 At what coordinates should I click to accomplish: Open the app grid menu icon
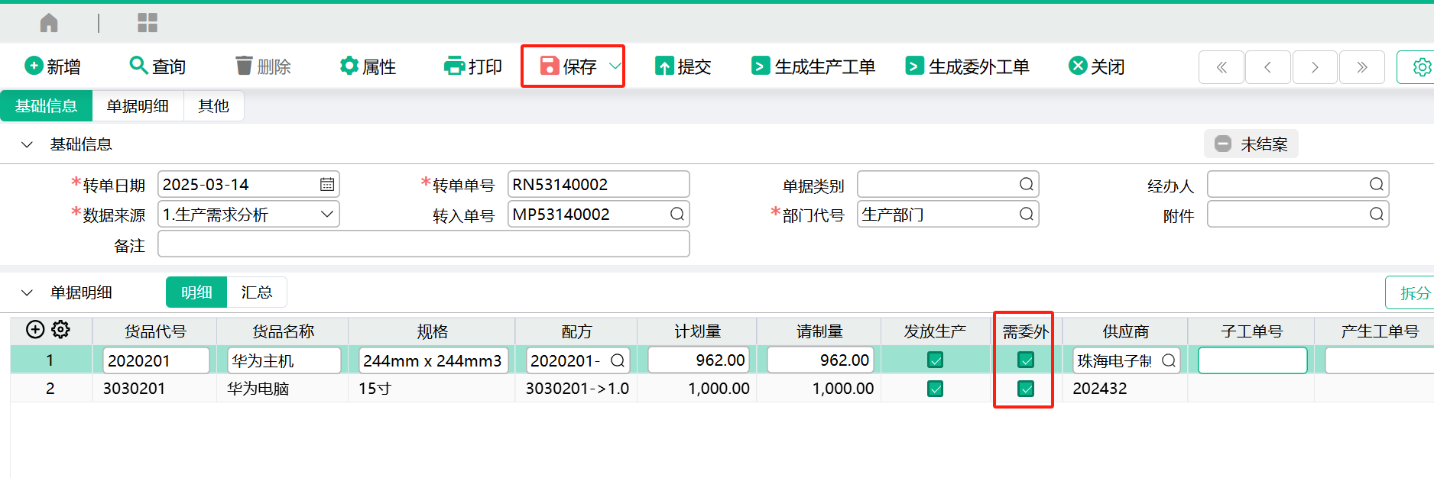147,23
